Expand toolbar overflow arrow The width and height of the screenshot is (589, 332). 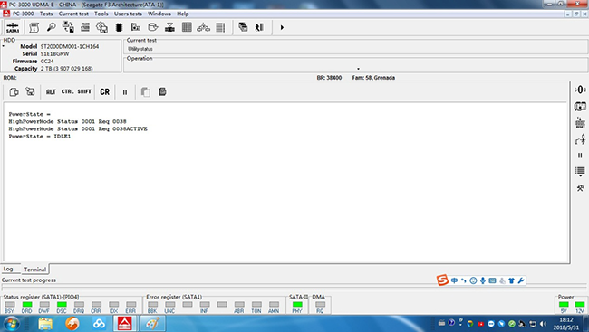click(282, 27)
